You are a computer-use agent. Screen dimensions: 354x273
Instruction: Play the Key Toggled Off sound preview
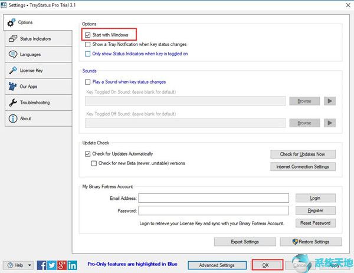click(330, 123)
